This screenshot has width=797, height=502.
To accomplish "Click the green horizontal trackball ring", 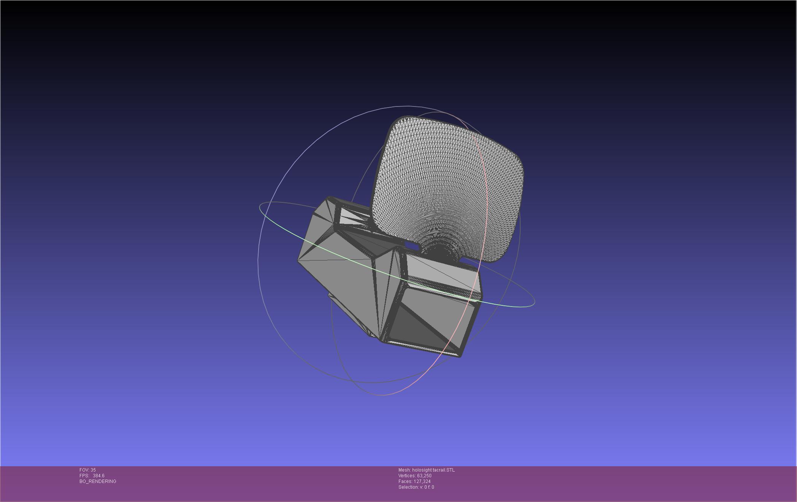I will (x=282, y=229).
